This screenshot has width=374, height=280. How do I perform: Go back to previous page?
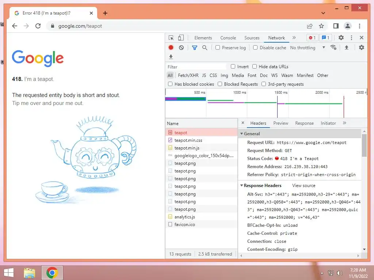(15, 26)
